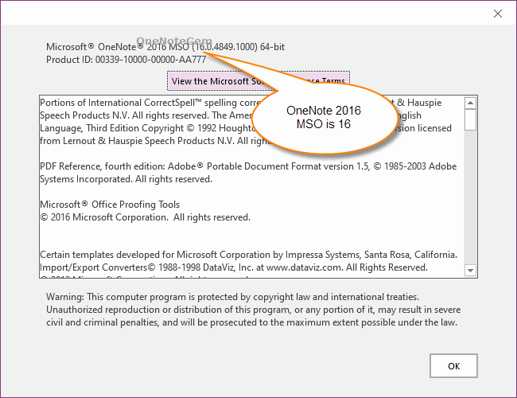The width and height of the screenshot is (517, 398).
Task: Click the OneNote 2016 MSO version line
Action: pos(165,47)
